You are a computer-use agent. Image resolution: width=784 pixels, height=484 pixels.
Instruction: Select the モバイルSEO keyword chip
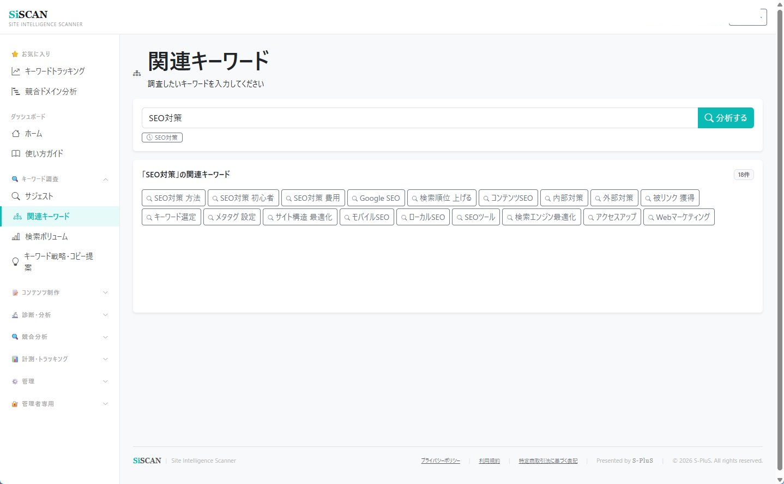(x=367, y=217)
